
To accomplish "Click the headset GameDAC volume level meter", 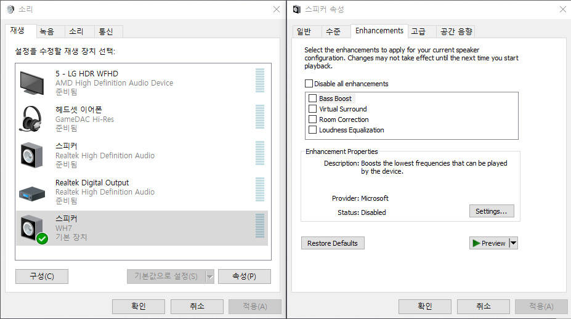I will click(x=260, y=116).
